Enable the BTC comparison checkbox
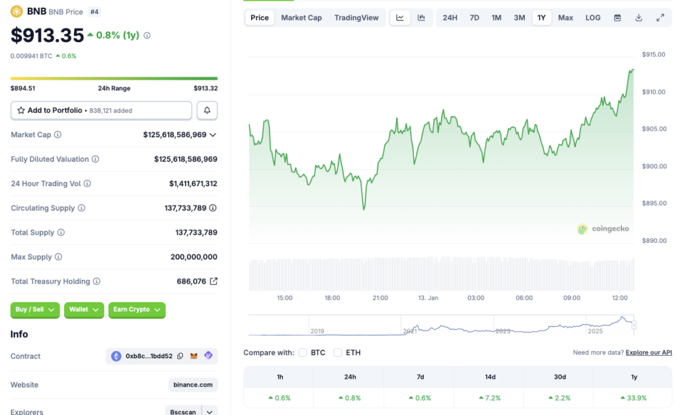 [303, 352]
